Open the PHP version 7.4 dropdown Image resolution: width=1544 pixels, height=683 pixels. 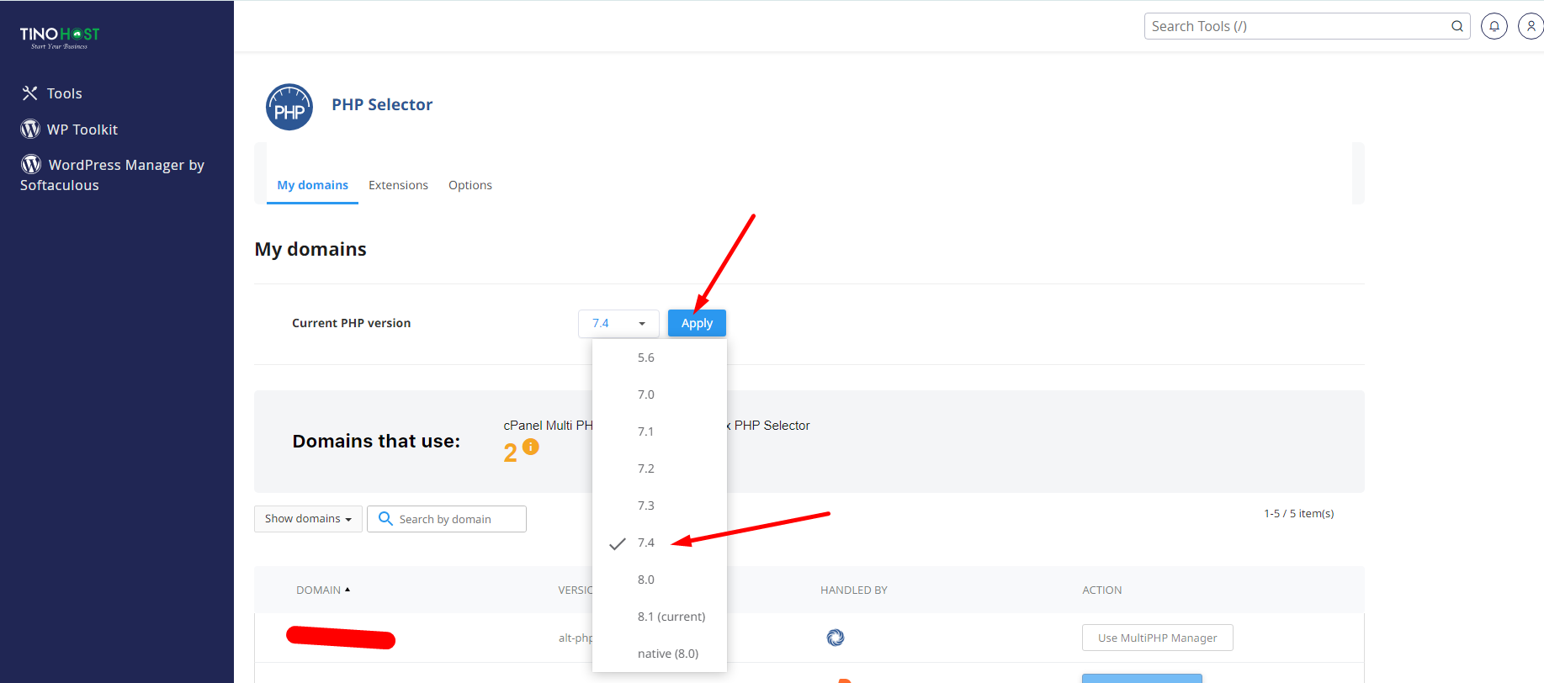click(618, 323)
